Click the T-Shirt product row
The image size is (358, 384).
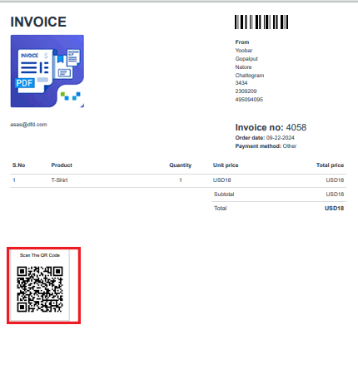coord(178,180)
